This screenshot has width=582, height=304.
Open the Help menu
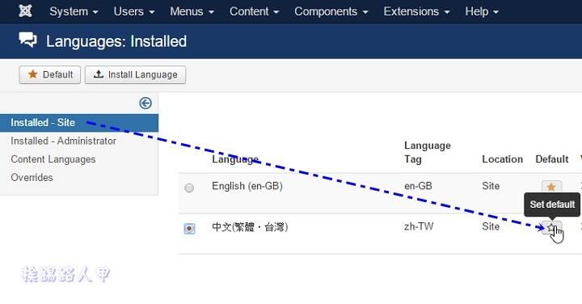(482, 11)
